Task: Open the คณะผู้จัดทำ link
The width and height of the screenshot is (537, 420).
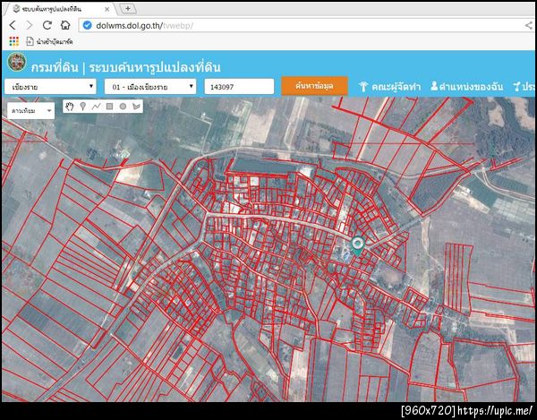Action: (389, 87)
